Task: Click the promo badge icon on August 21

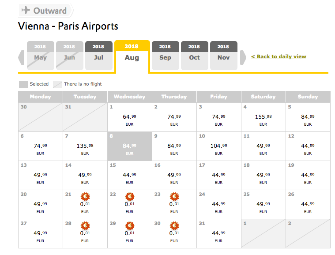Action: [x=85, y=197]
